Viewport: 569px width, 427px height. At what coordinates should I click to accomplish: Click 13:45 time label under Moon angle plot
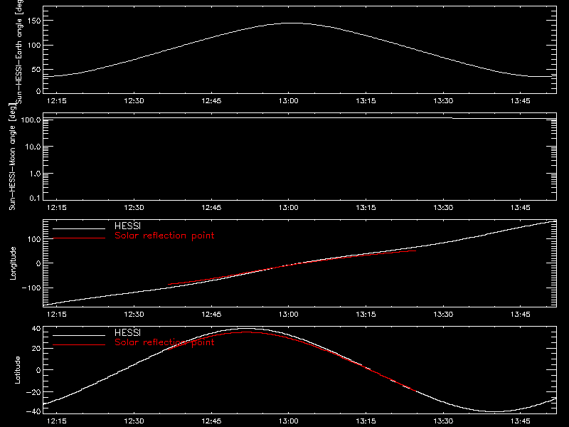521,208
